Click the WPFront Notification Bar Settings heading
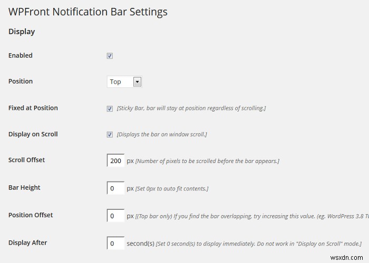This screenshot has width=369, height=263. click(x=88, y=11)
